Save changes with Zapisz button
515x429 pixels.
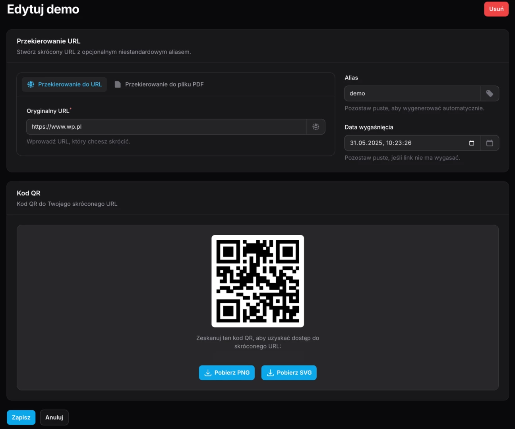pos(21,417)
